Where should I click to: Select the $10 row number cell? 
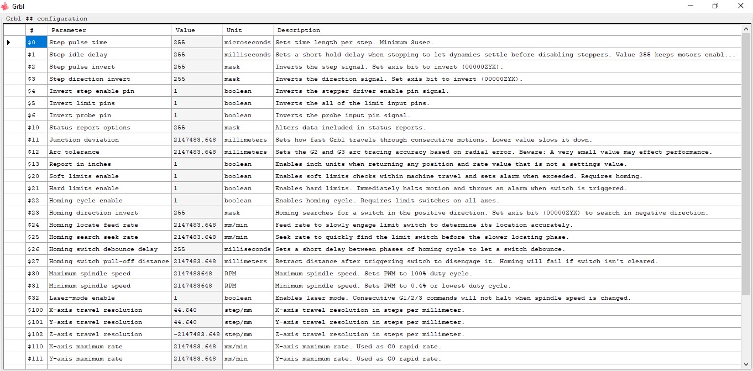(36, 128)
